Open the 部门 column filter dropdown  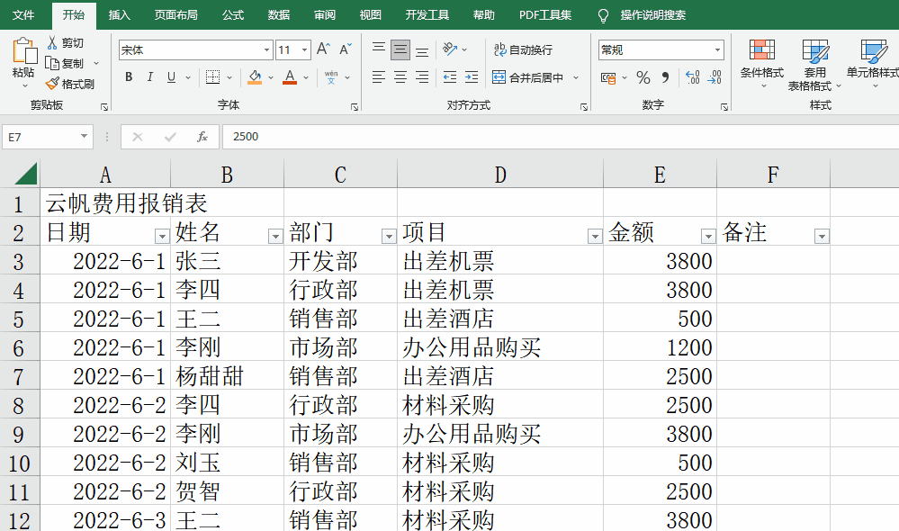pyautogui.click(x=389, y=236)
